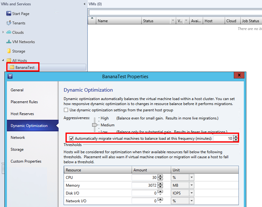Open the CPU unit dropdown

(x=191, y=177)
